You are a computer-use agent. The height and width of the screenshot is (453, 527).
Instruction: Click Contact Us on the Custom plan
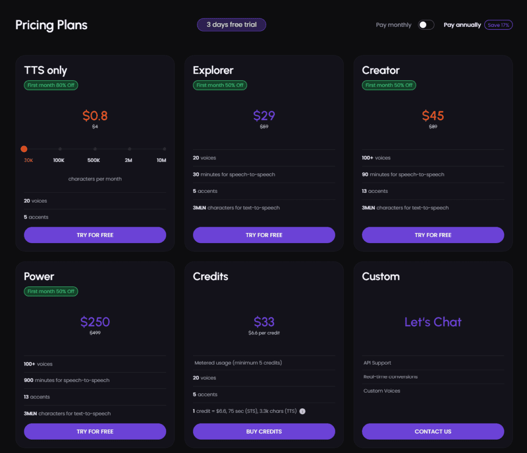[432, 431]
